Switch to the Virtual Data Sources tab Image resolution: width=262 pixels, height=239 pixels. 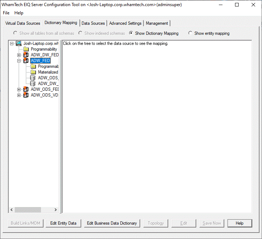23,23
